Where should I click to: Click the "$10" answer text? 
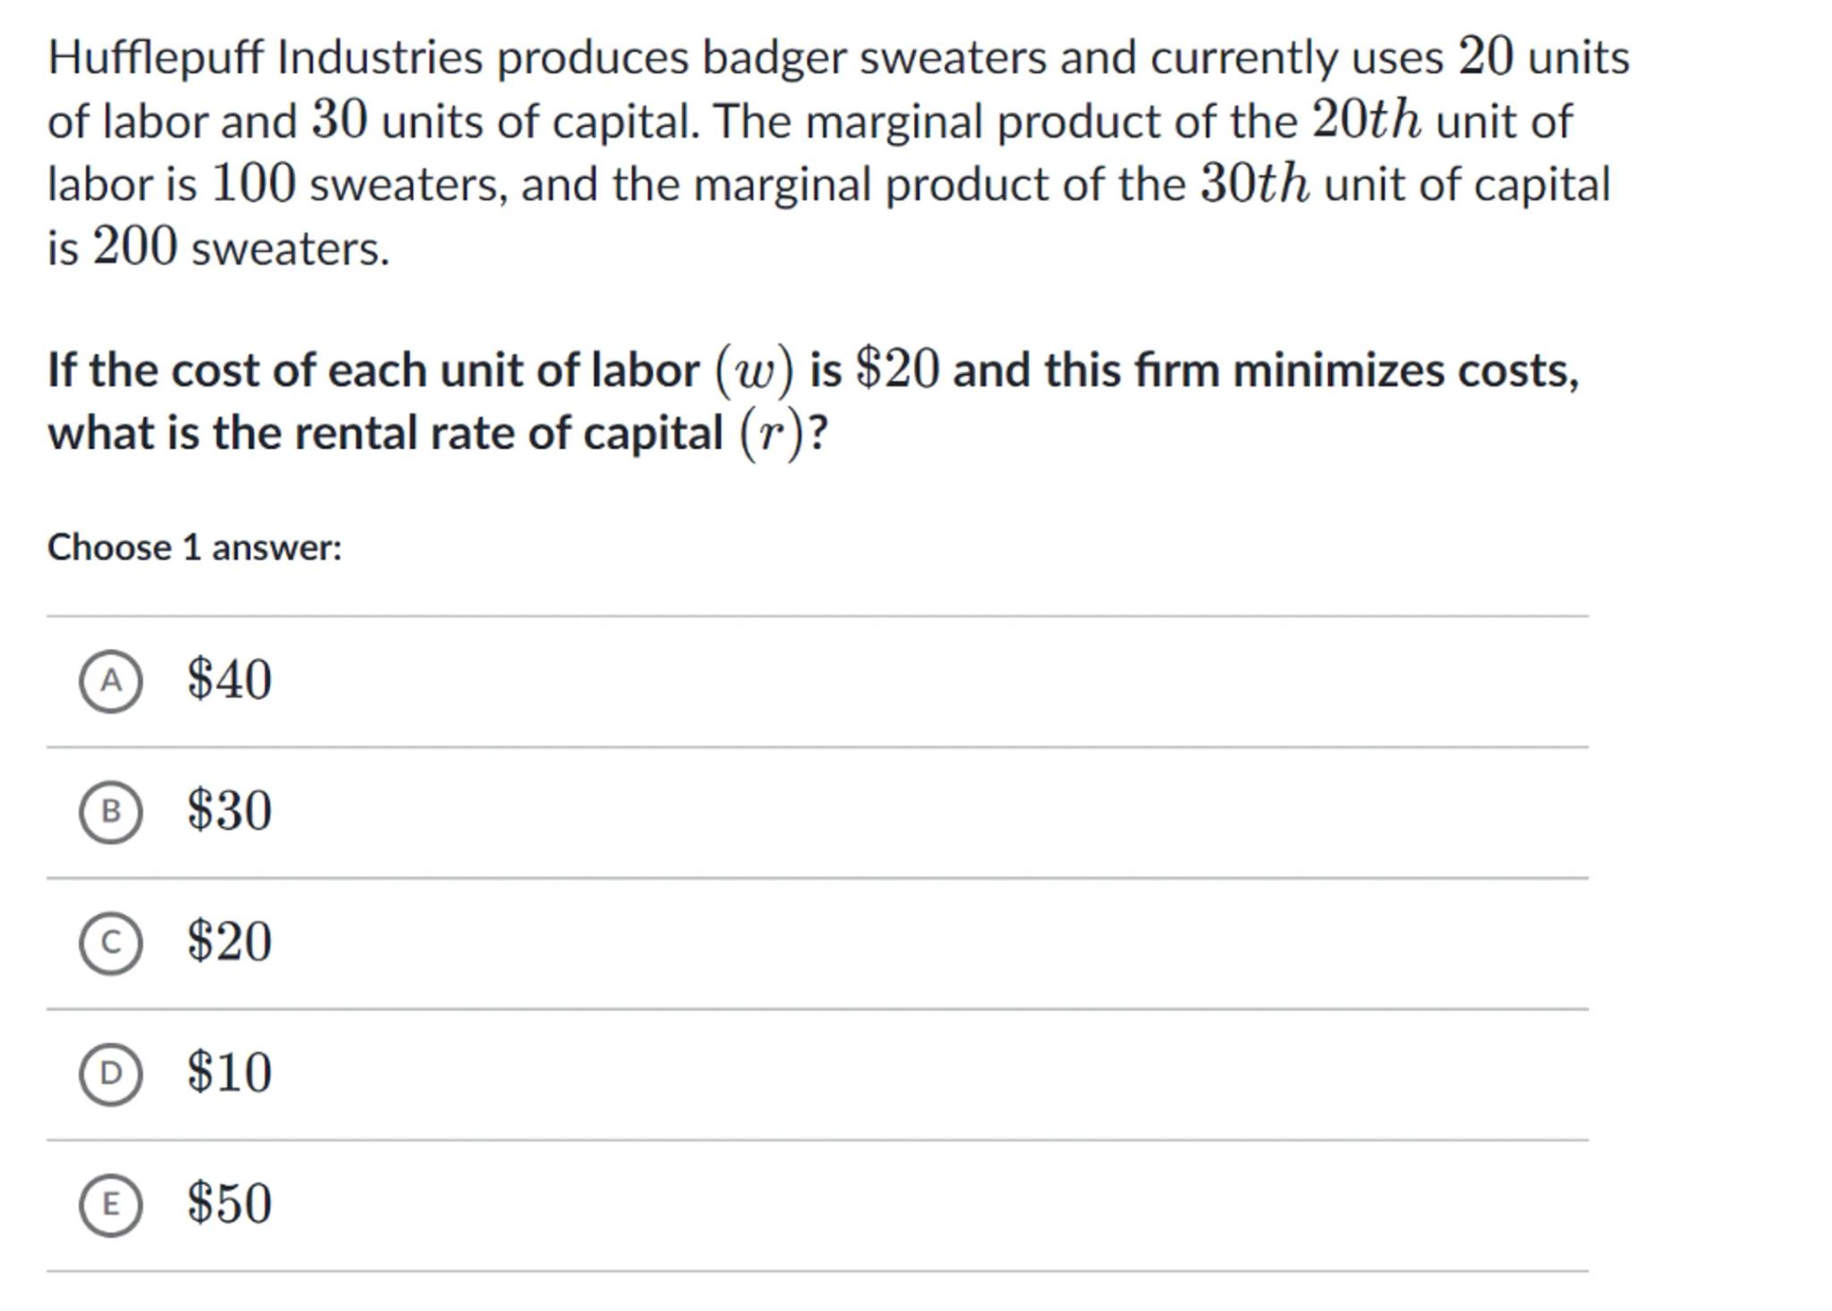click(x=229, y=1071)
